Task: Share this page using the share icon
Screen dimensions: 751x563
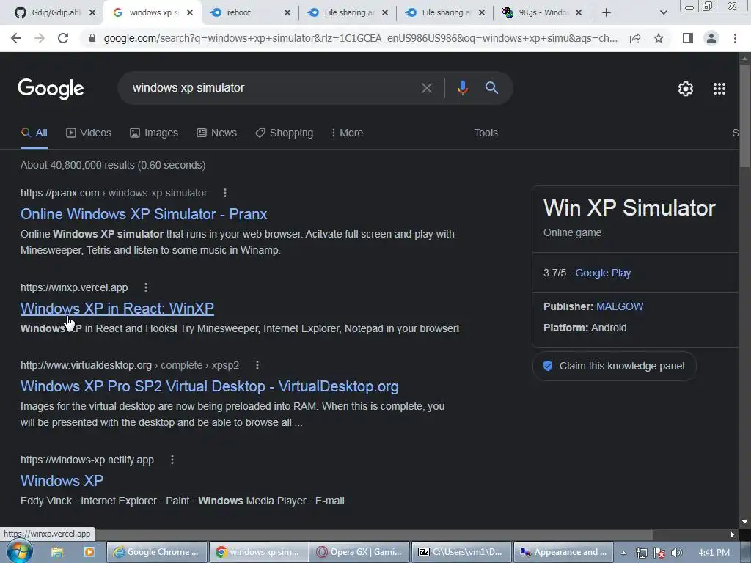Action: click(x=635, y=38)
